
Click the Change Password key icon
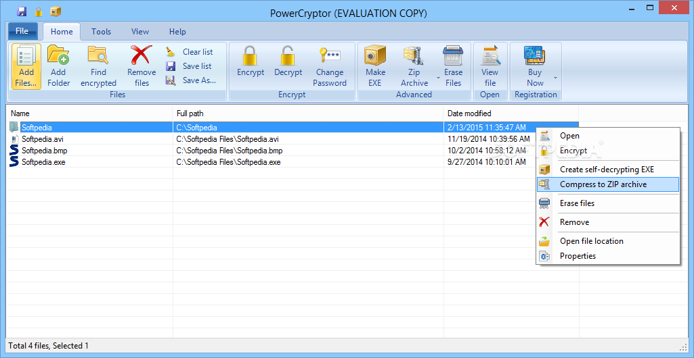pos(330,55)
